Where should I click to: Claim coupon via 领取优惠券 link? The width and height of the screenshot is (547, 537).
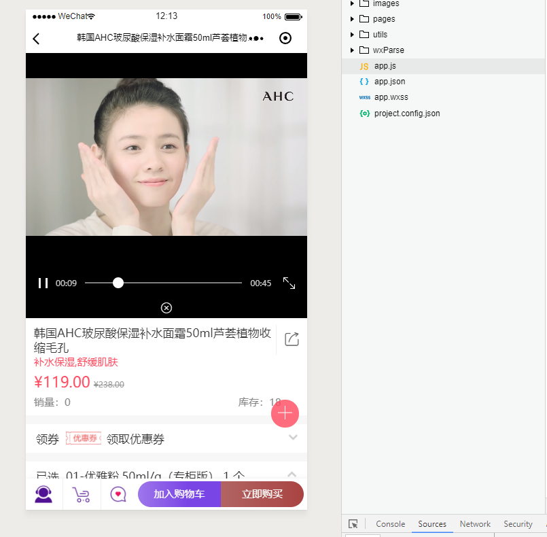[135, 439]
